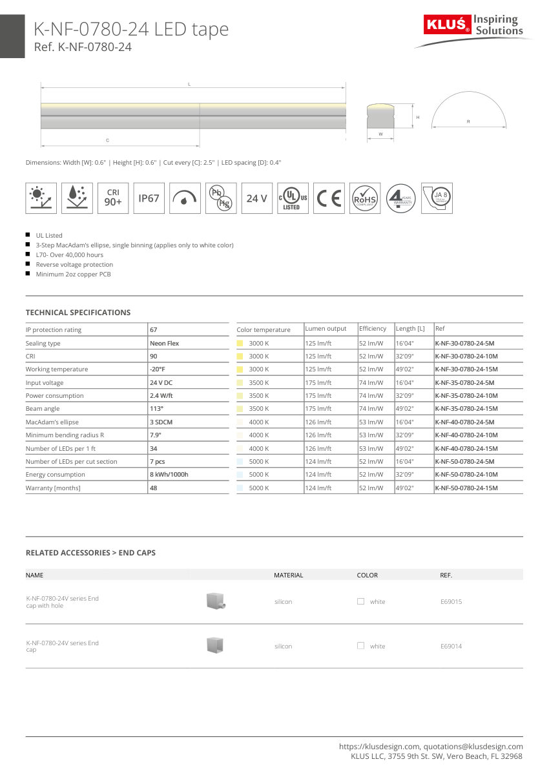Click the MATERIAL column header
The width and height of the screenshot is (549, 777).
click(x=288, y=575)
